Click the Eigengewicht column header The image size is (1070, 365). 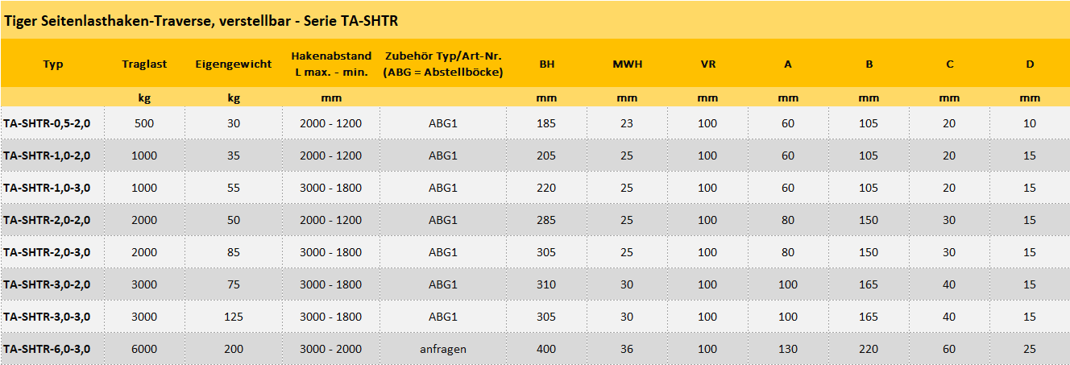(234, 64)
